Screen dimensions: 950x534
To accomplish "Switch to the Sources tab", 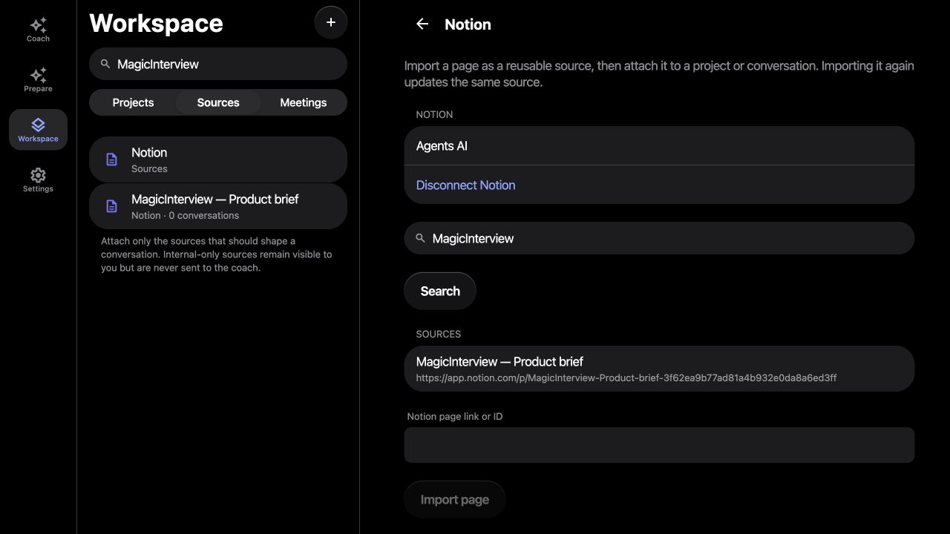I will 218,102.
